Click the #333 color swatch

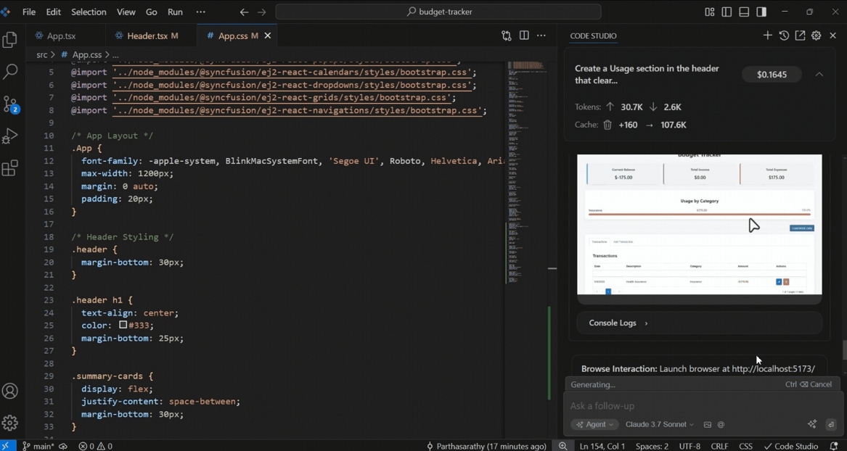tap(123, 326)
